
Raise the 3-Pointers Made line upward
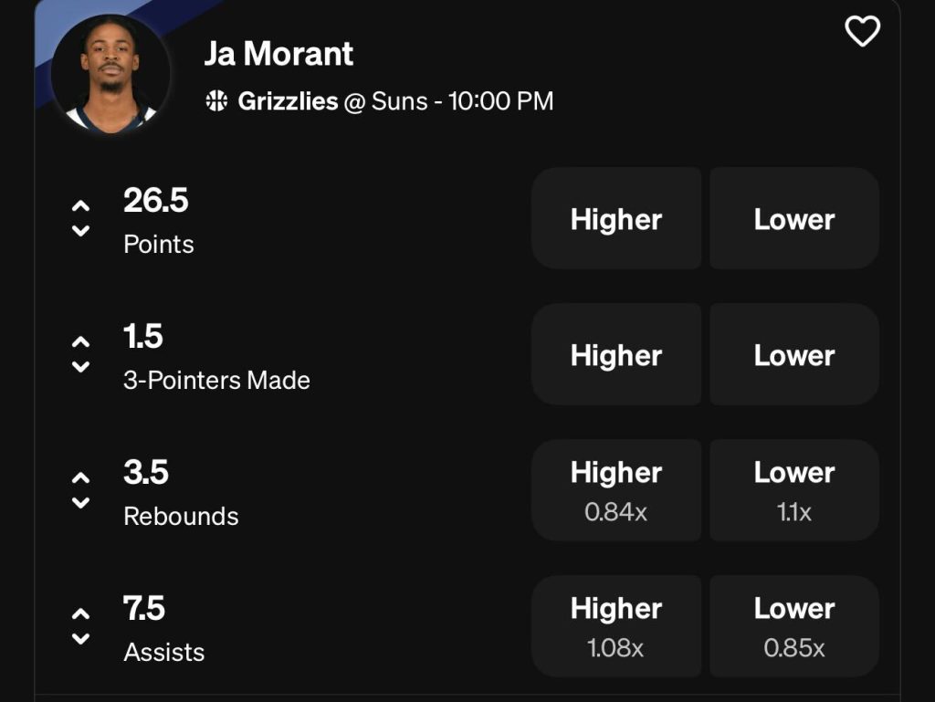(x=80, y=341)
